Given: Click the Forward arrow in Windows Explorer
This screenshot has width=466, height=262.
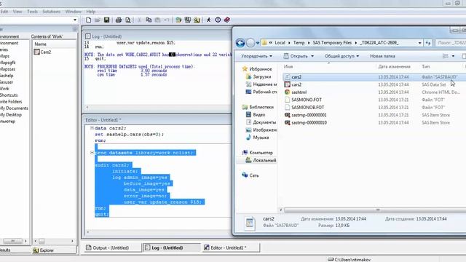Looking at the screenshot, I should pyautogui.click(x=250, y=43).
